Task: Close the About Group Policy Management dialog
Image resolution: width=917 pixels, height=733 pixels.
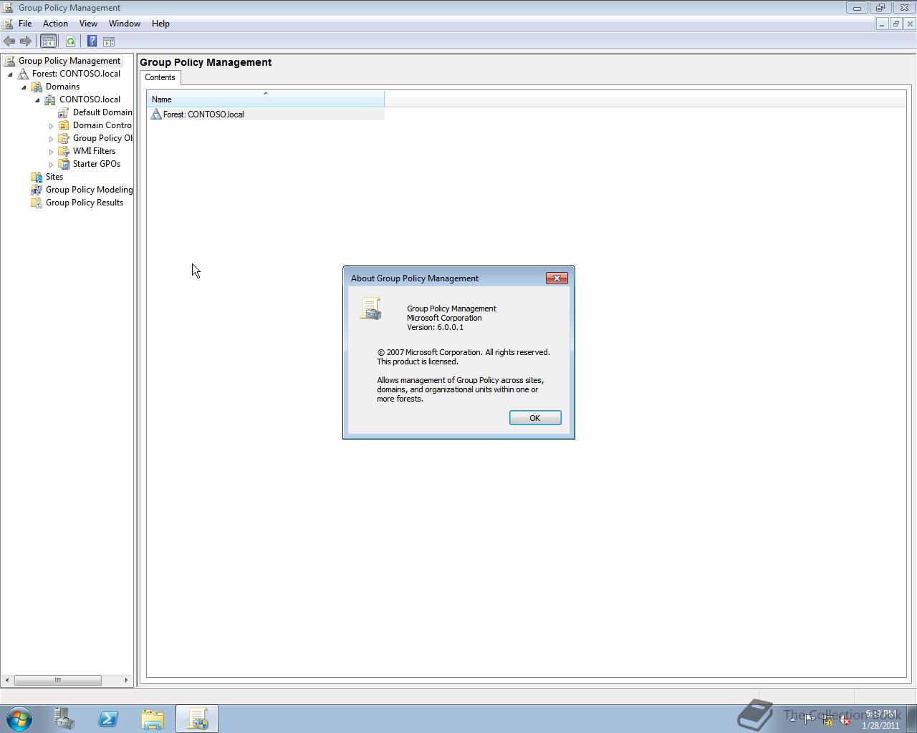Action: (557, 278)
